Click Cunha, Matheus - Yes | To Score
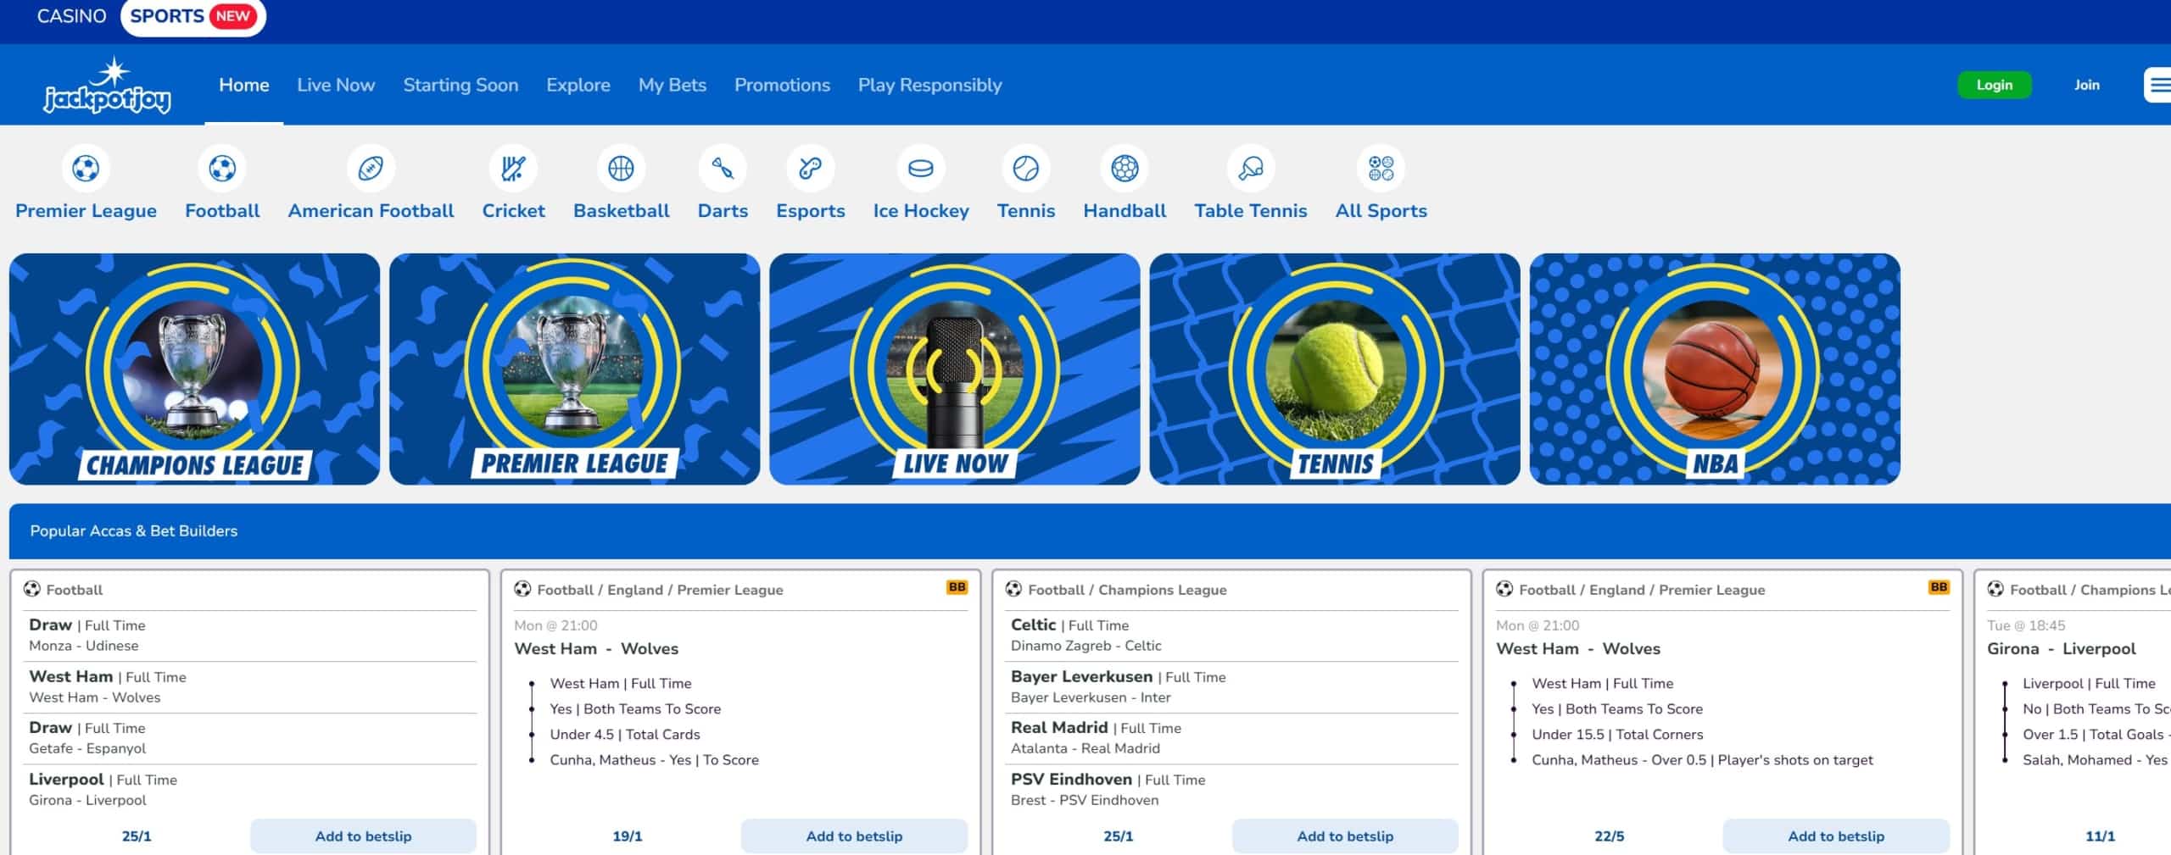This screenshot has height=855, width=2171. tap(654, 760)
